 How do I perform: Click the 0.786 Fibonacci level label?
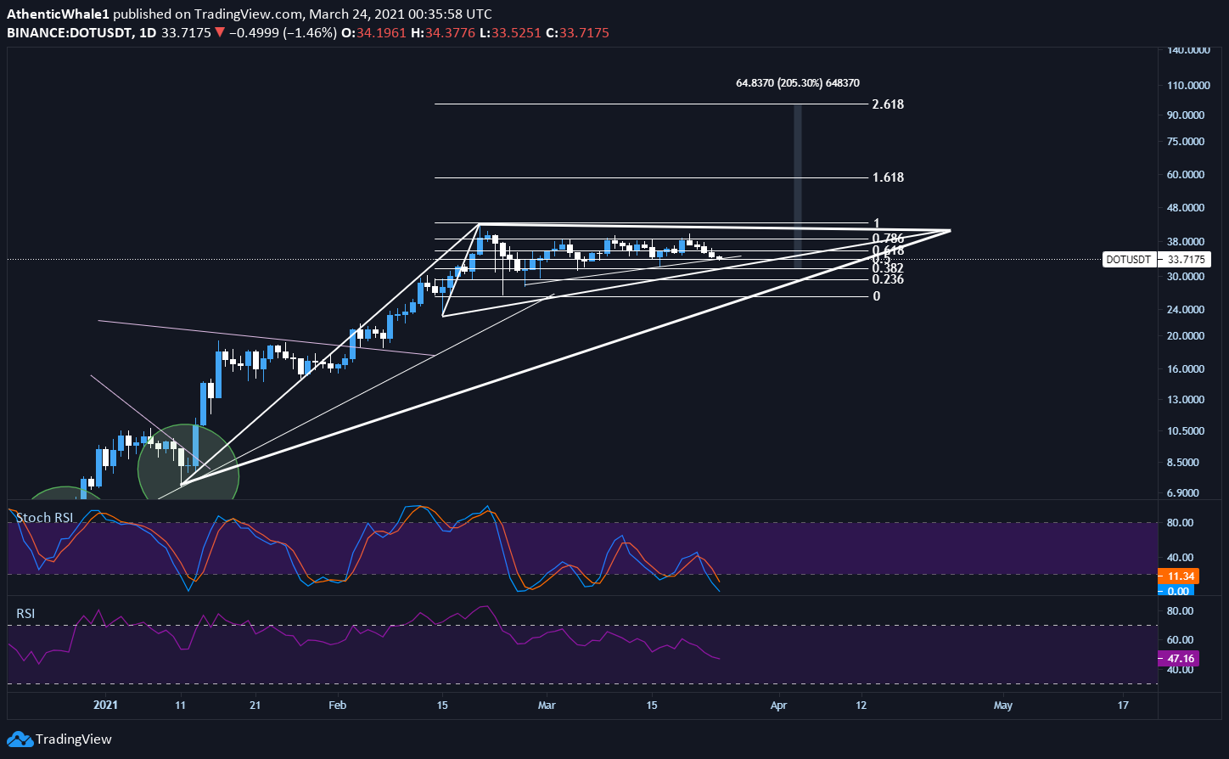[888, 239]
